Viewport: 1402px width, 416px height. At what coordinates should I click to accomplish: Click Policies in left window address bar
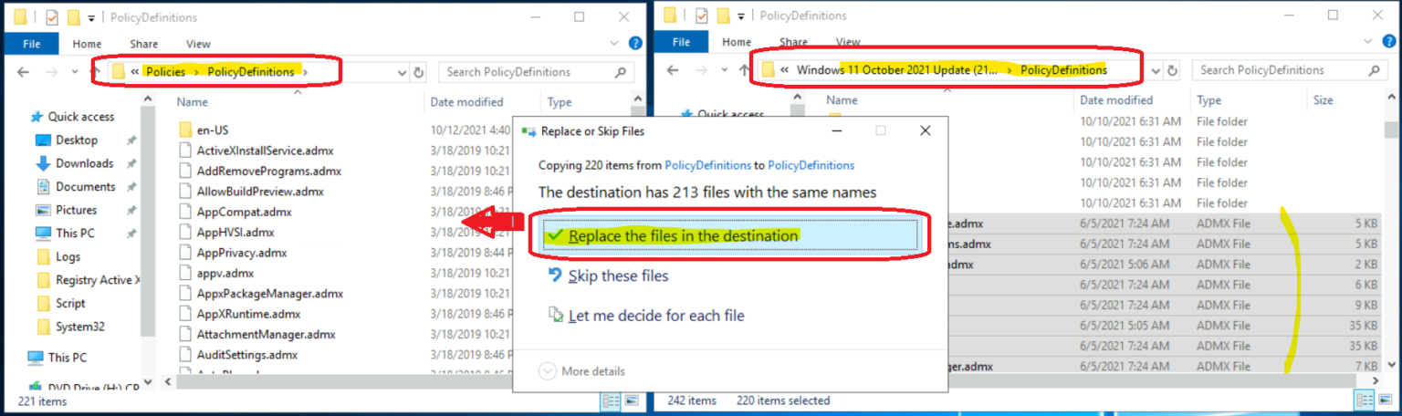point(165,72)
